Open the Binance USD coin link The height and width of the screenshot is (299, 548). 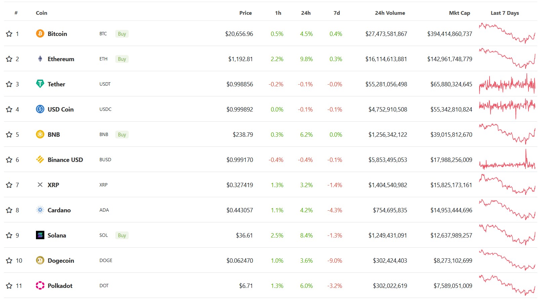[65, 160]
